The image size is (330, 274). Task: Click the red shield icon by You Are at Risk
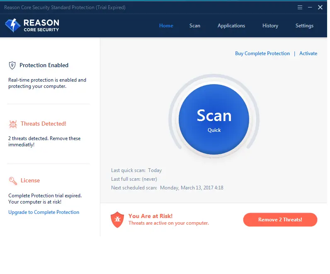[117, 220]
